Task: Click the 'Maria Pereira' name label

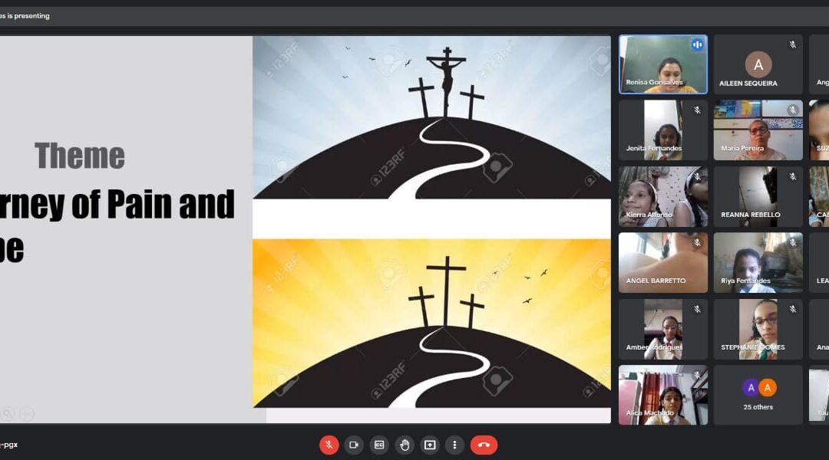Action: pyautogui.click(x=742, y=149)
